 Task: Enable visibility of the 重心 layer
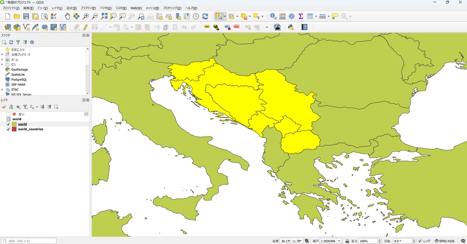coord(8,114)
